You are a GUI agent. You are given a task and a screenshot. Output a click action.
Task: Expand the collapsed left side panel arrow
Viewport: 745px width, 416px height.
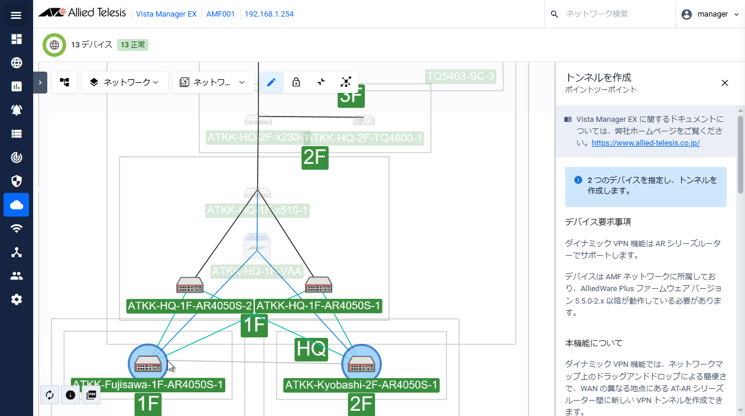pyautogui.click(x=40, y=83)
